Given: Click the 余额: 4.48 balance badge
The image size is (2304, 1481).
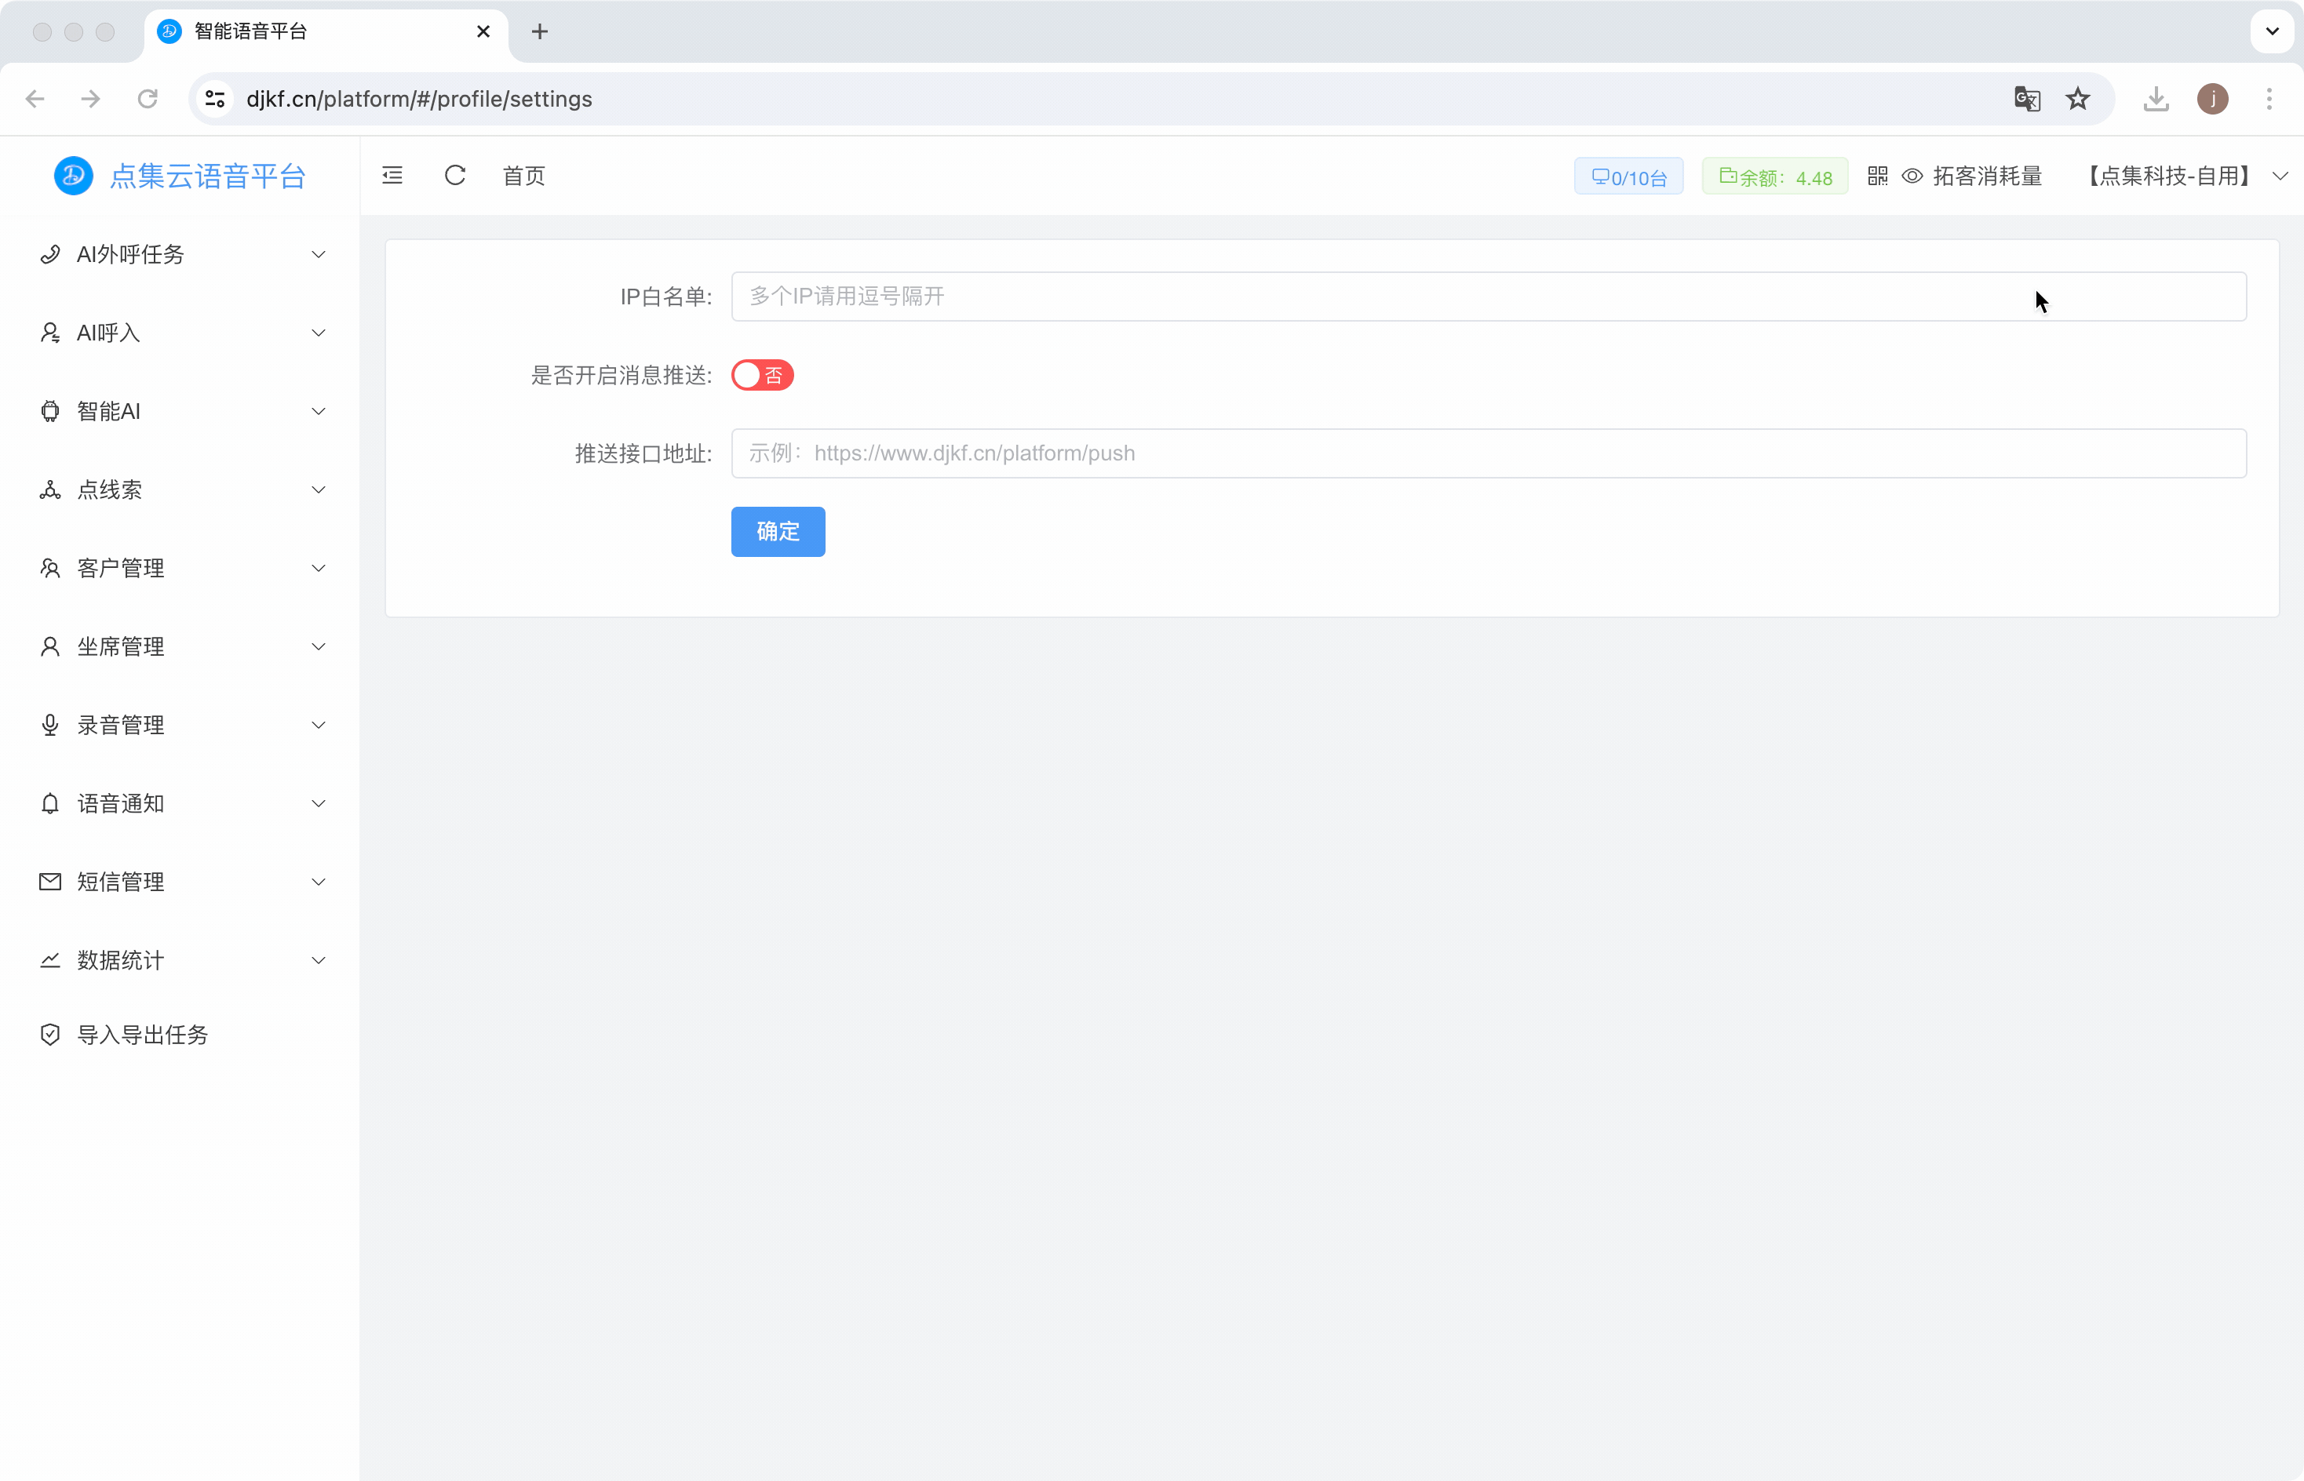Looking at the screenshot, I should coord(1774,177).
